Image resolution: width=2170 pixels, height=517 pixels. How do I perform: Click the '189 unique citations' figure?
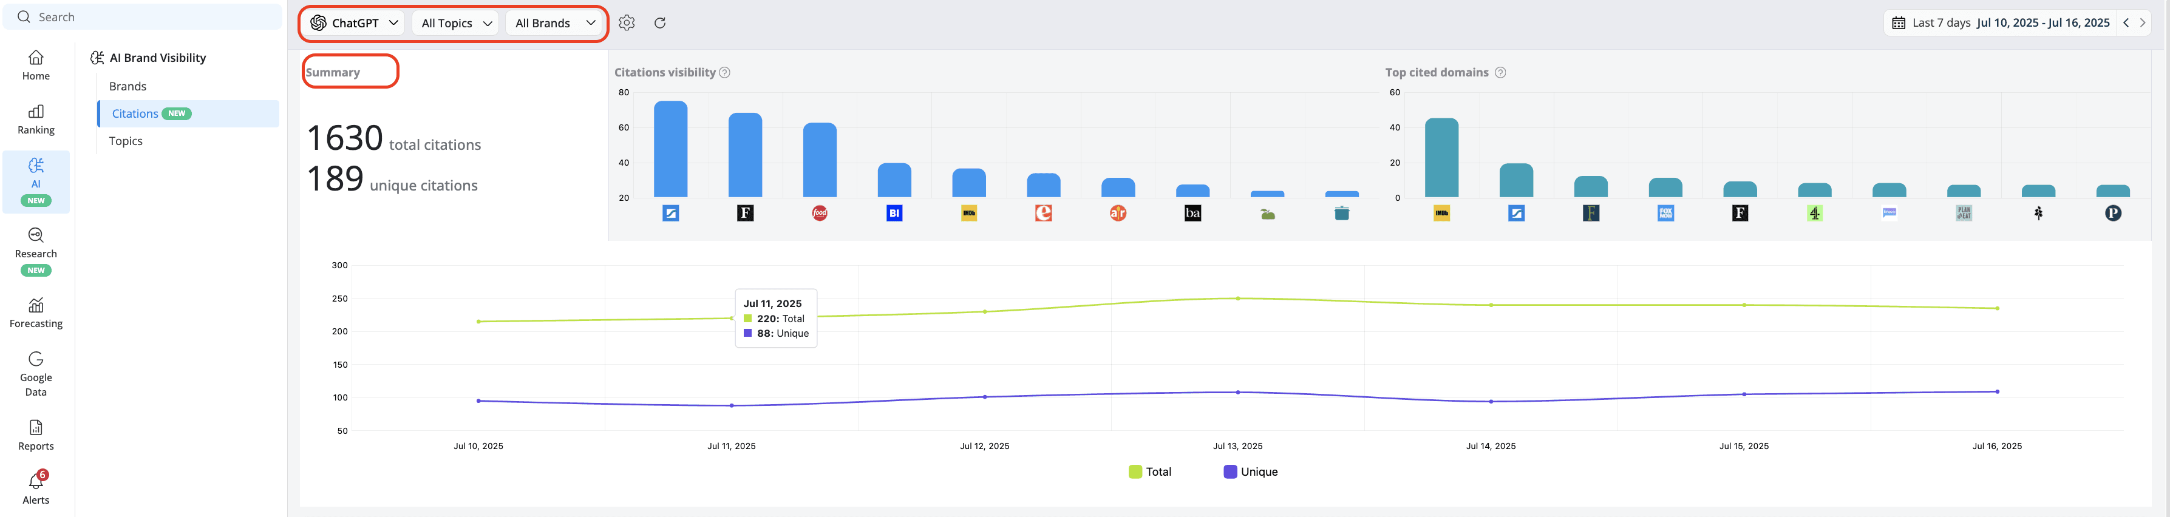coord(392,180)
